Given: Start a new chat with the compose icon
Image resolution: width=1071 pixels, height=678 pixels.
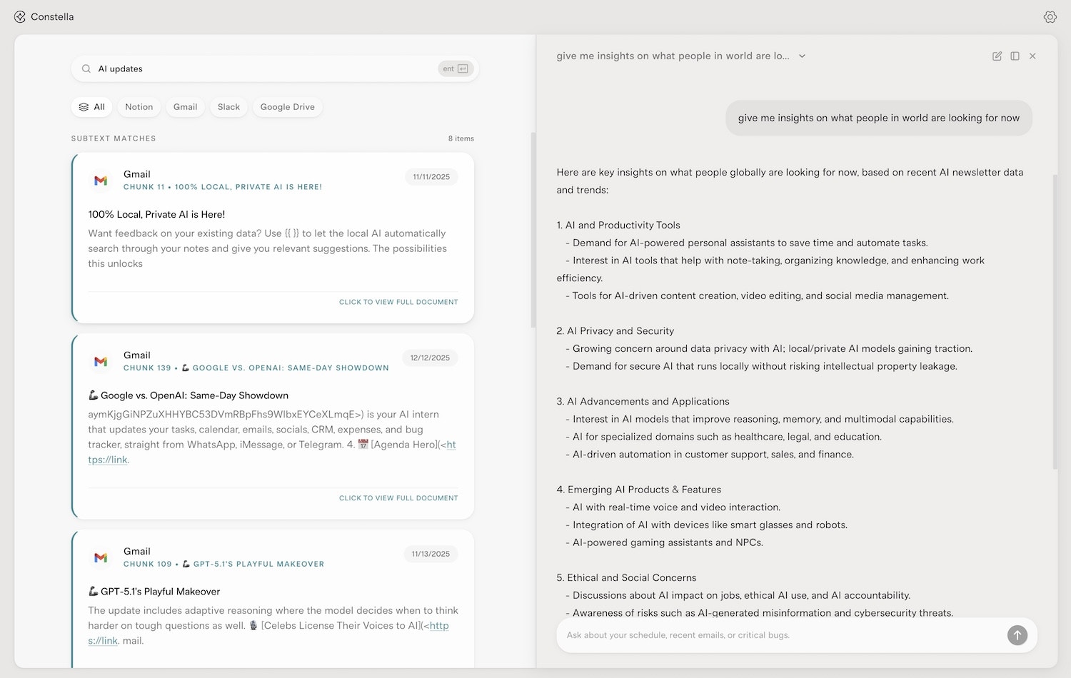Looking at the screenshot, I should click(997, 56).
